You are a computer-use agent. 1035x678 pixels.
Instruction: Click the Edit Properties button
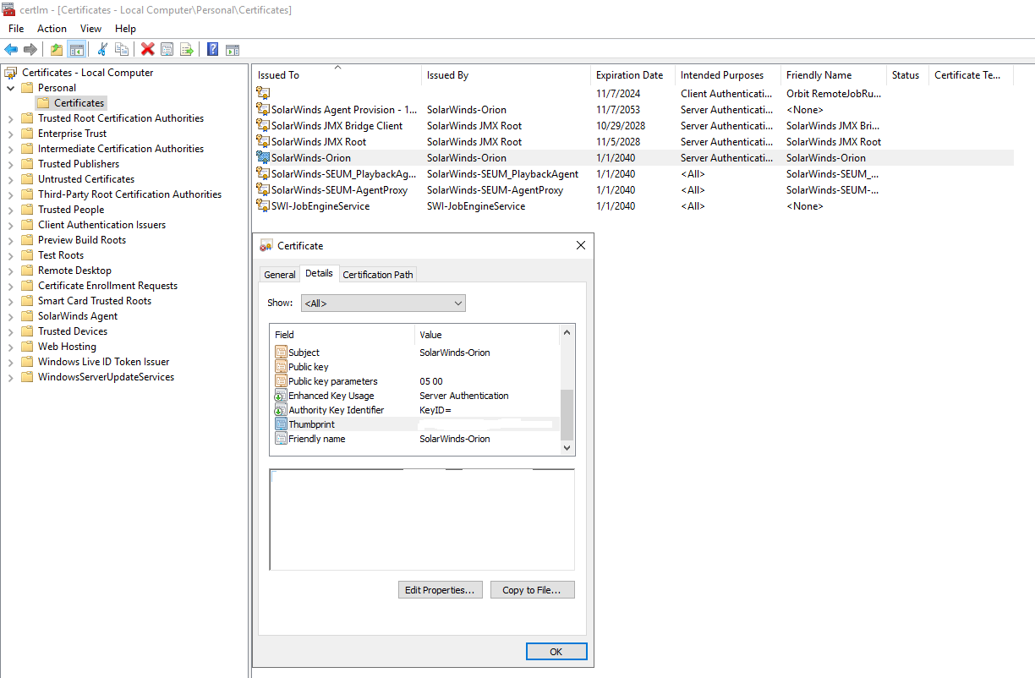coord(440,589)
